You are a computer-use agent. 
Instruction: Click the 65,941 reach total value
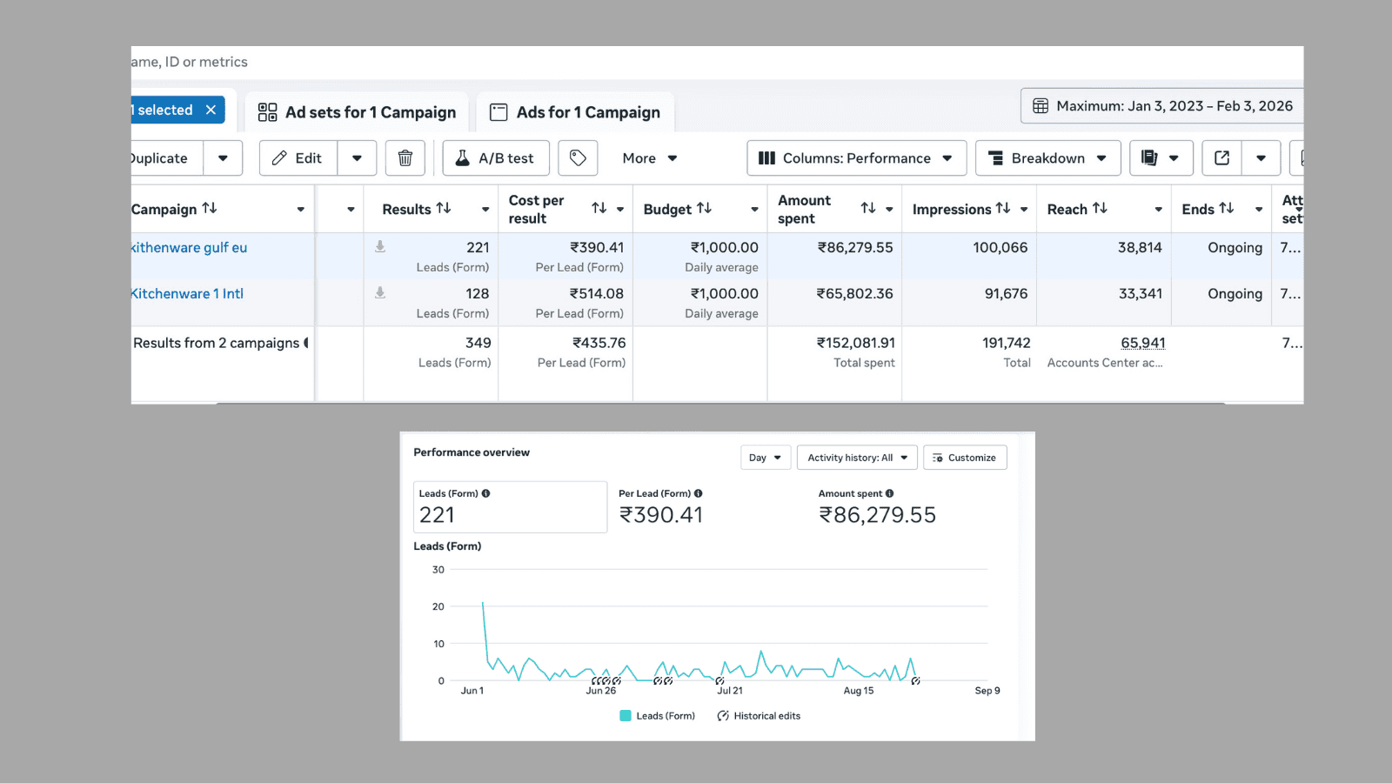click(x=1142, y=343)
